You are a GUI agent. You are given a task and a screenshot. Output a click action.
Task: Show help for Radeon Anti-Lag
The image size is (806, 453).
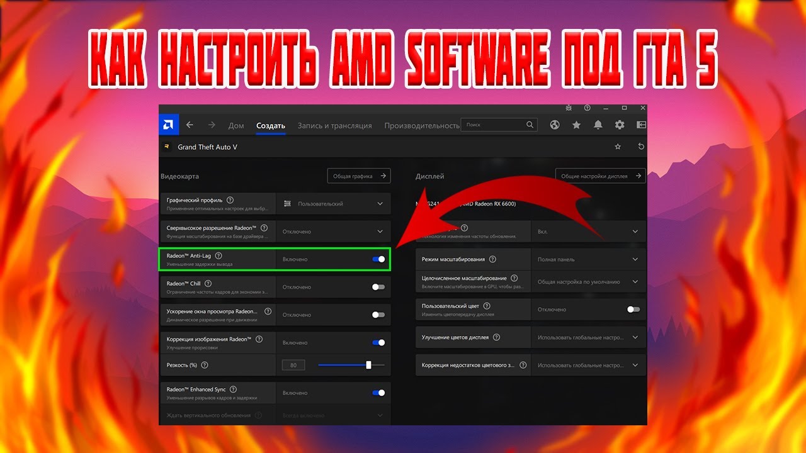(219, 255)
